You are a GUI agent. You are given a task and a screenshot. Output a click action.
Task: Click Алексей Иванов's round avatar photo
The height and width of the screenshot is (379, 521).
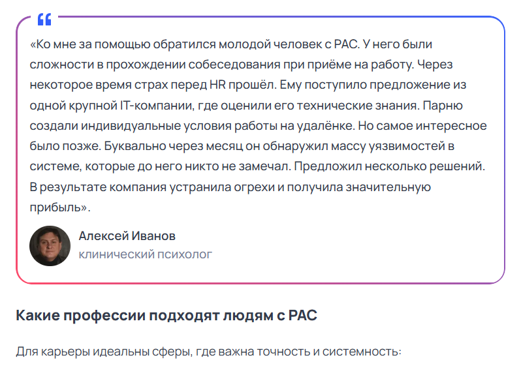point(50,245)
